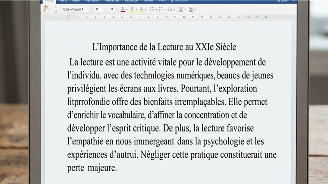The width and height of the screenshot is (328, 184).
Task: Click the word "l'exploration"
Action: (235, 89)
